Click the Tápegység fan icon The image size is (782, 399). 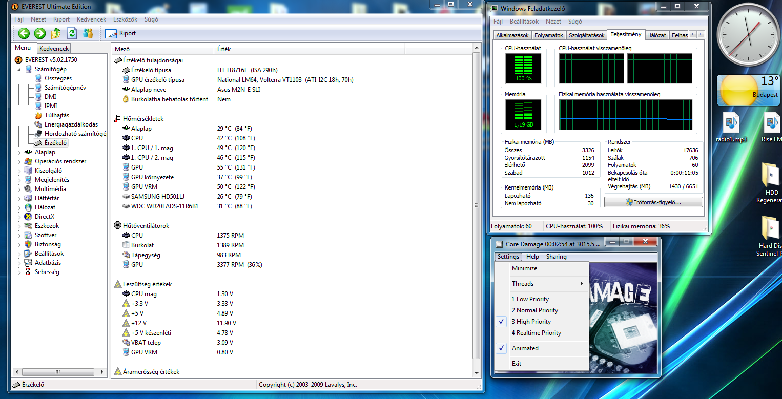[126, 255]
